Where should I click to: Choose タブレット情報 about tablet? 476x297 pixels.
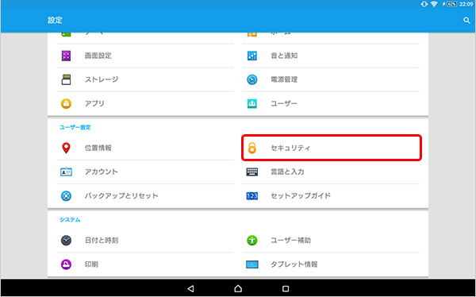pyautogui.click(x=331, y=264)
